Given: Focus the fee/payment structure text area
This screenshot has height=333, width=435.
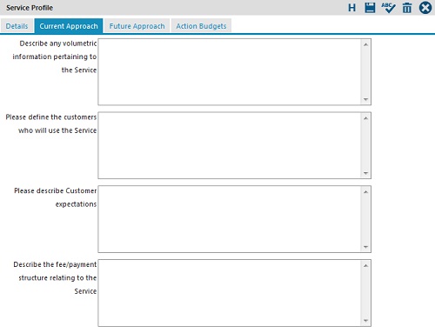Looking at the screenshot, I should 234,293.
